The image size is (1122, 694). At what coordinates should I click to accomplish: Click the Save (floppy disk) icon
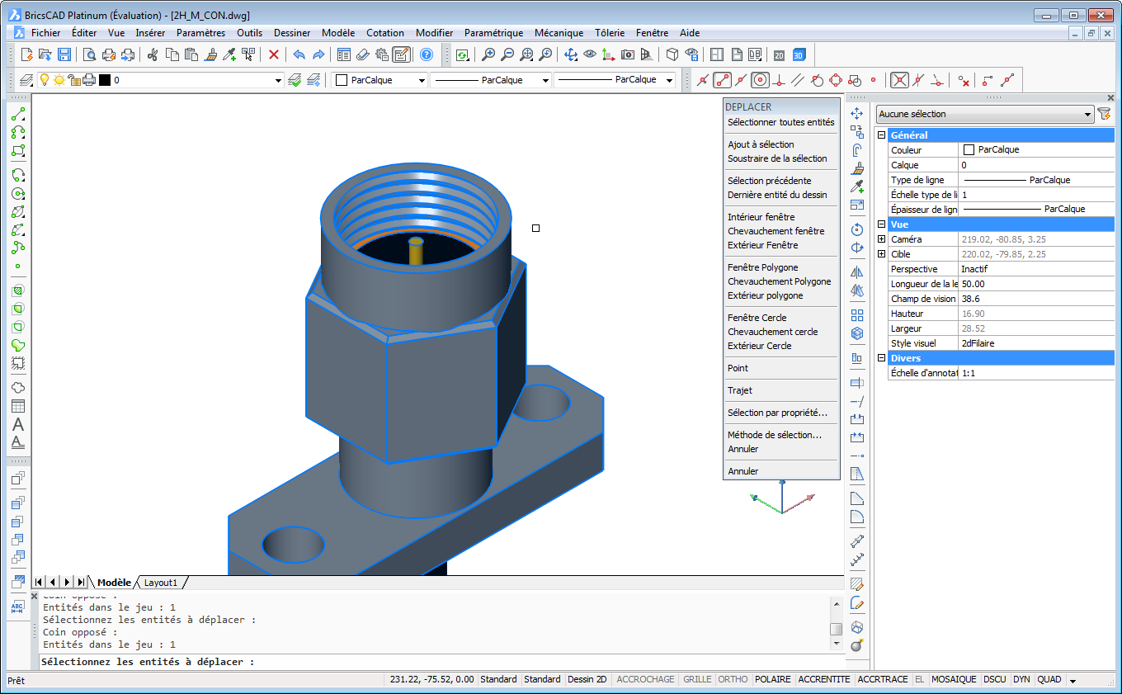click(x=64, y=54)
